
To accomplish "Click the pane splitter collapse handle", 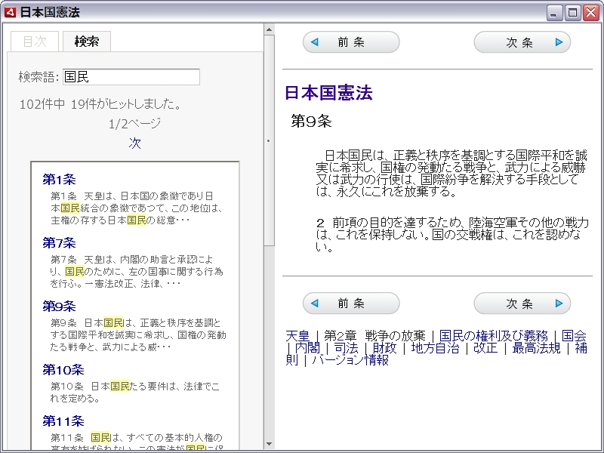I will [x=269, y=141].
